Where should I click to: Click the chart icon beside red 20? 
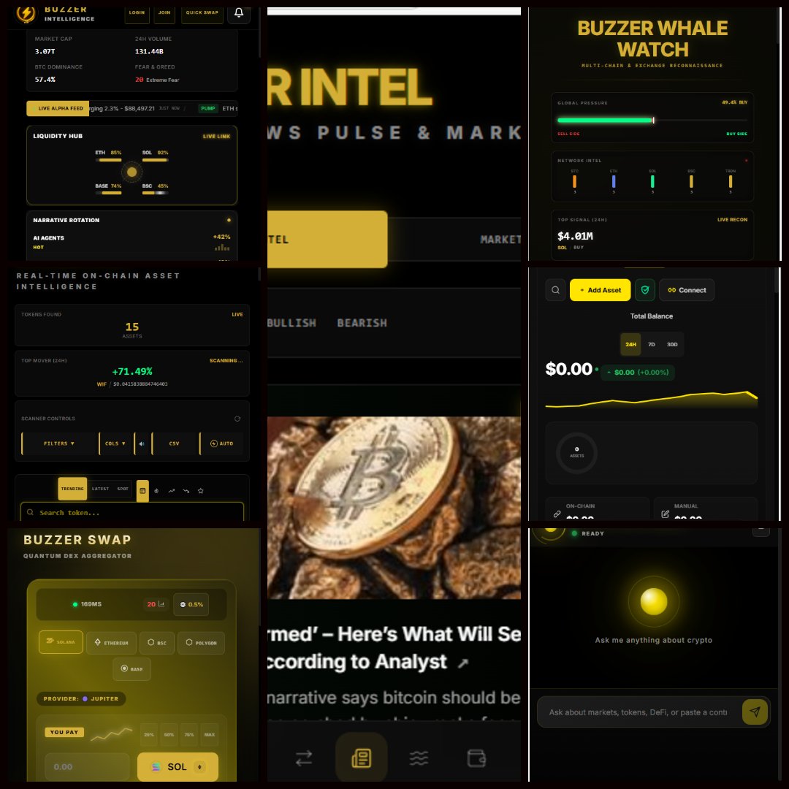[x=161, y=604]
